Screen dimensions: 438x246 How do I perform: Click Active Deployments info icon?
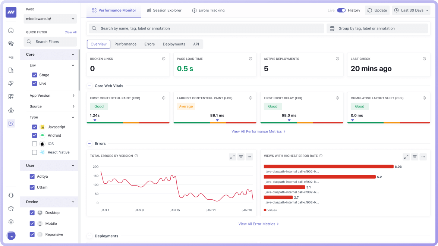pyautogui.click(x=337, y=59)
